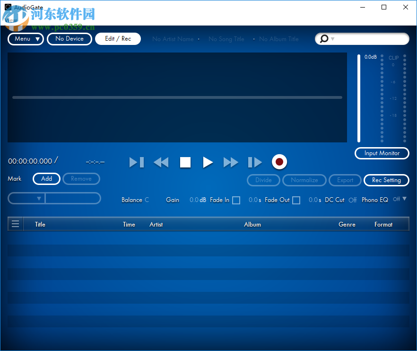Viewport: 417px width, 351px height.
Task: Skip to the next song icon
Action: [254, 162]
